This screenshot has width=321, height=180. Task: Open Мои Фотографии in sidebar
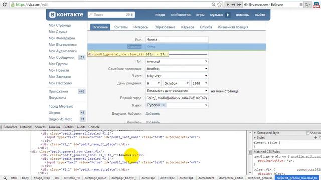tap(62, 38)
